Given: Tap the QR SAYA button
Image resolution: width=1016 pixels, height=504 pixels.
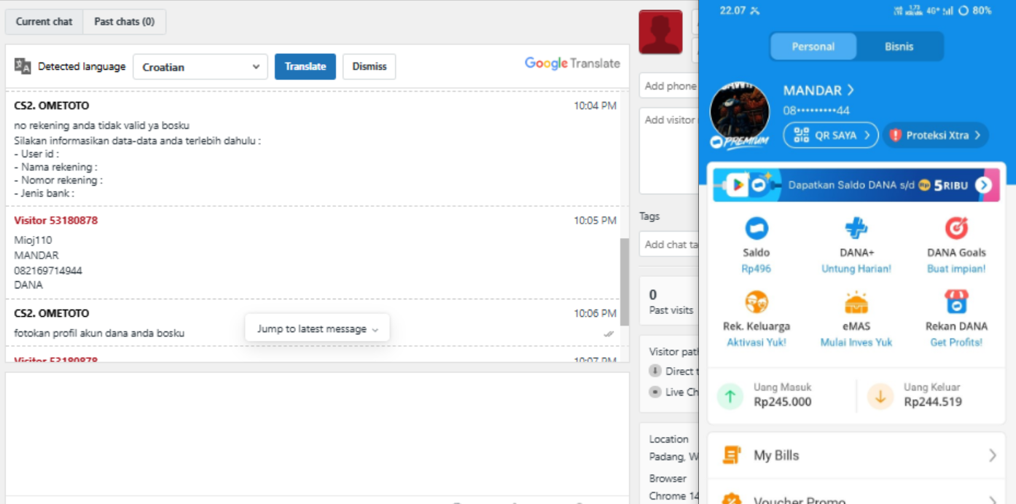Looking at the screenshot, I should (x=831, y=135).
